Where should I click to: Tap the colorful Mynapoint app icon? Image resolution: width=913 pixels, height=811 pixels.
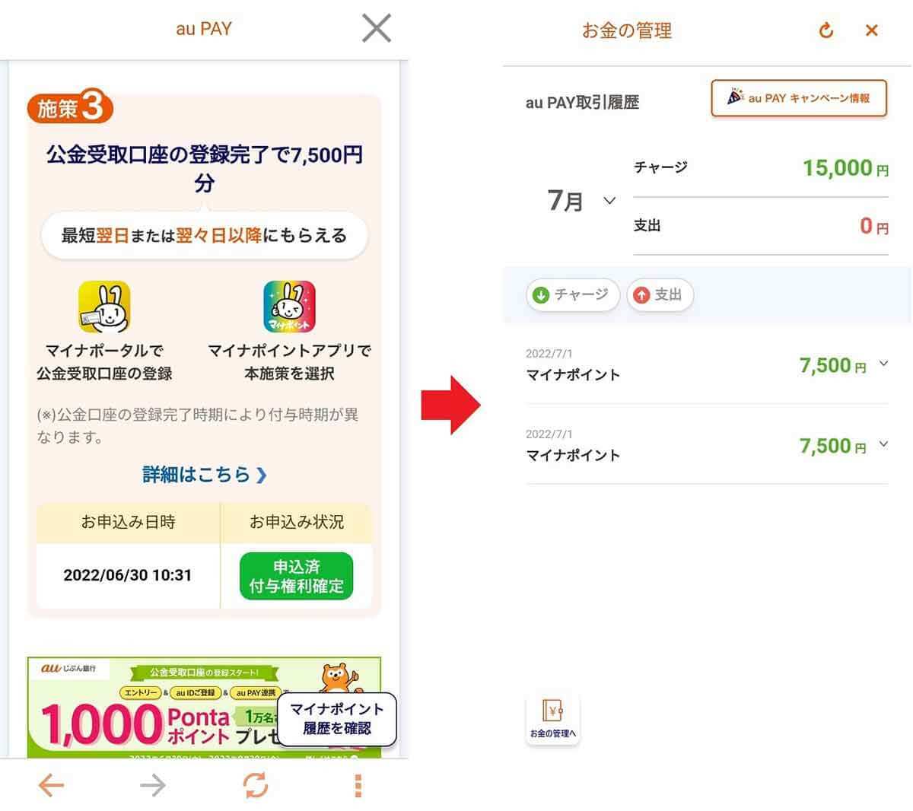[x=289, y=307]
